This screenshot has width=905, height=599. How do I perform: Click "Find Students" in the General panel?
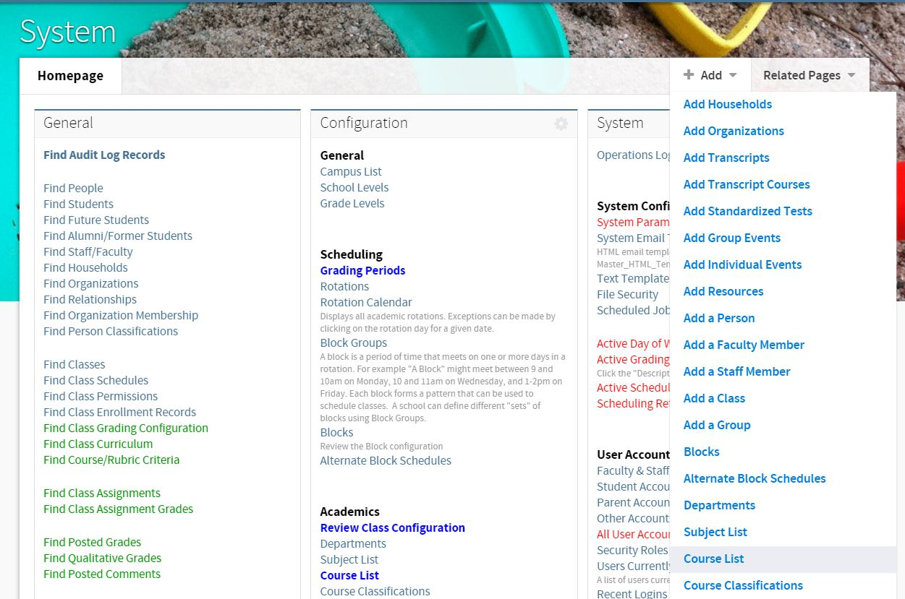(78, 204)
